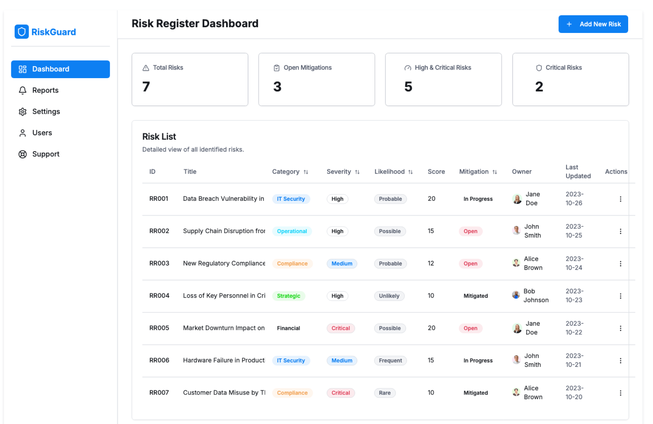Toggle sorting on the Likelihood column
Screen dimensions: 653x424
coord(411,172)
